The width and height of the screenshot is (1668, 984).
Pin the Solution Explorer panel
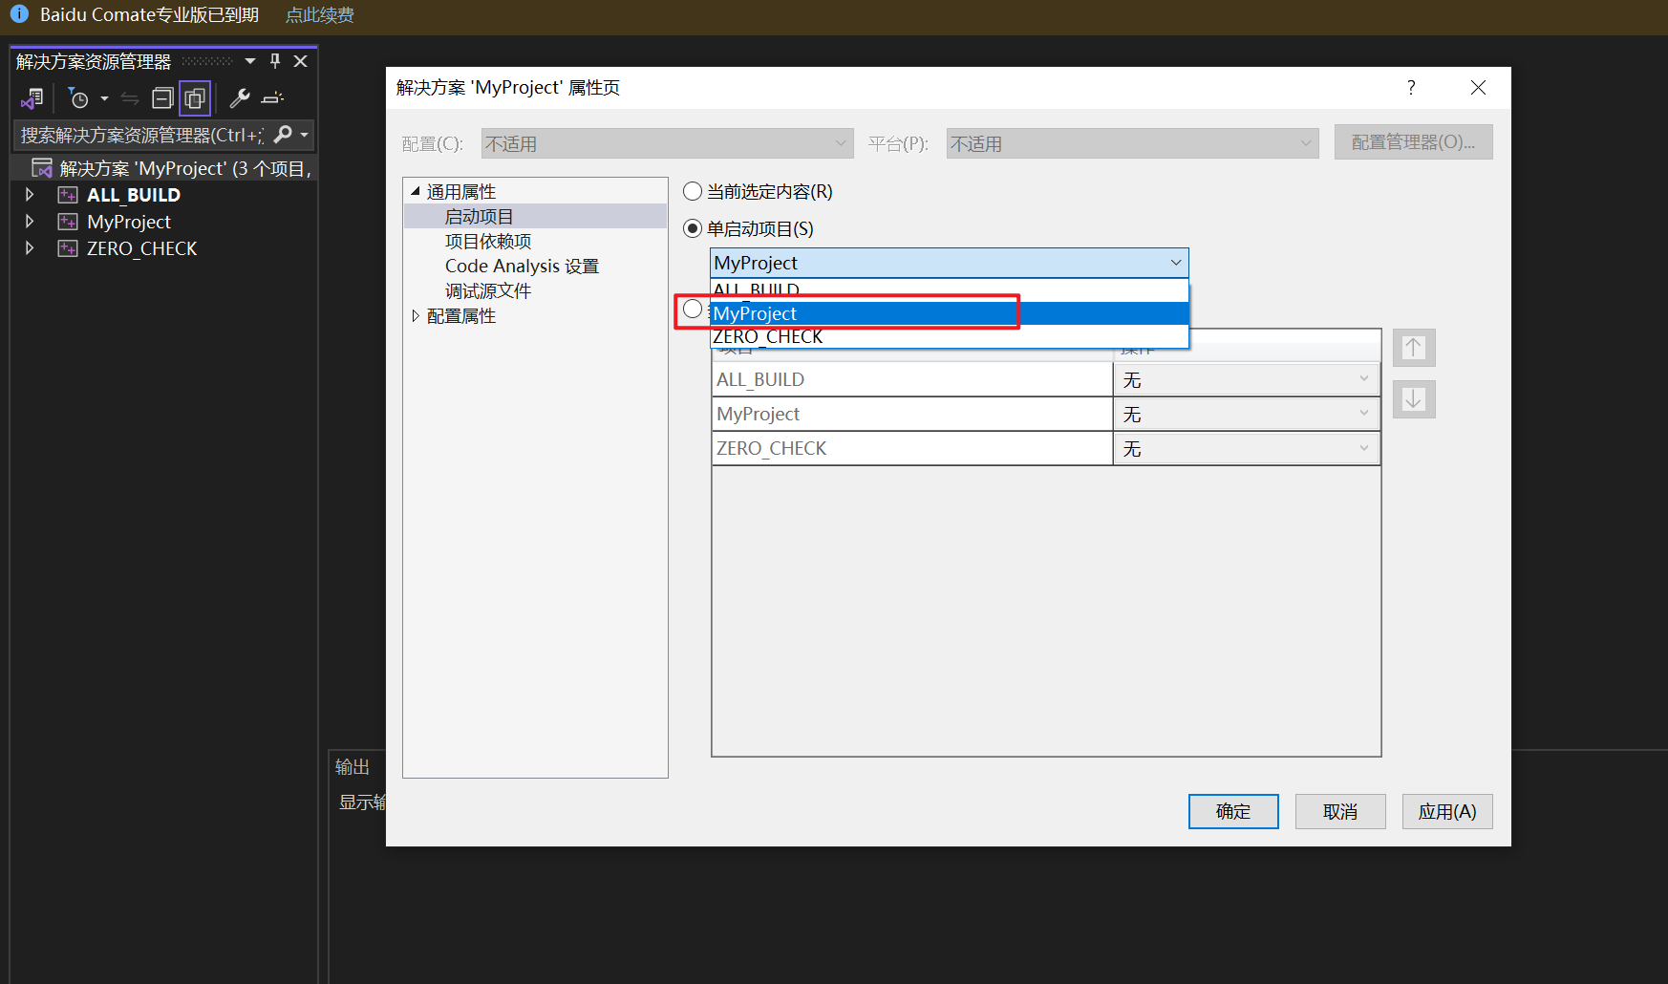click(275, 61)
